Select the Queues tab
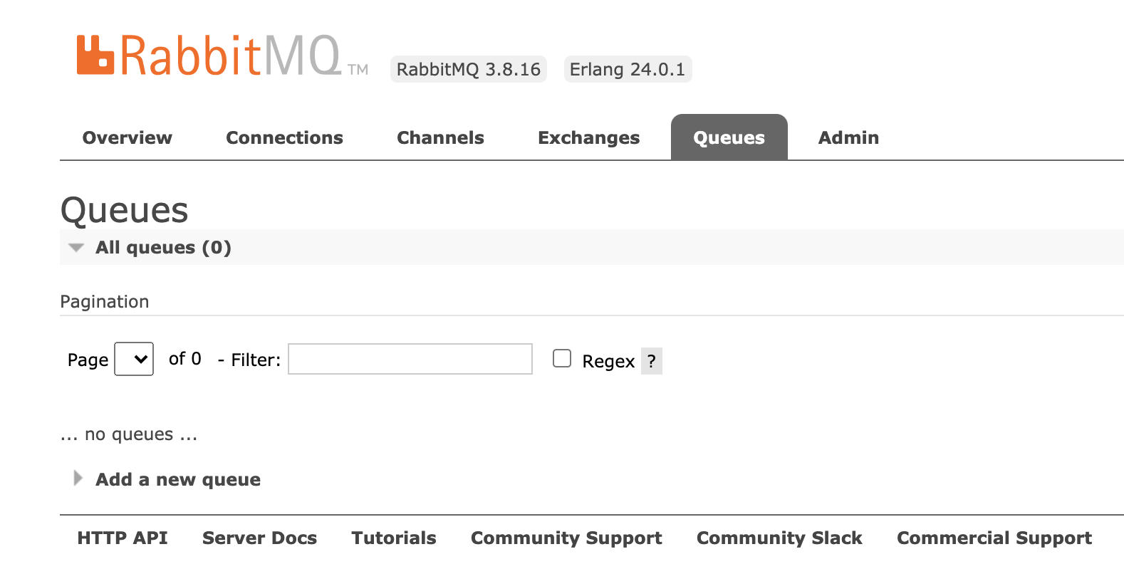Image resolution: width=1124 pixels, height=564 pixels. click(x=729, y=137)
